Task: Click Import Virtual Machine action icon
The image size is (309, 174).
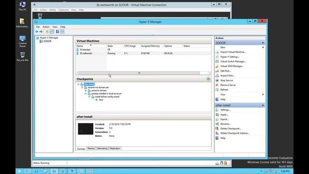Action: (x=217, y=52)
